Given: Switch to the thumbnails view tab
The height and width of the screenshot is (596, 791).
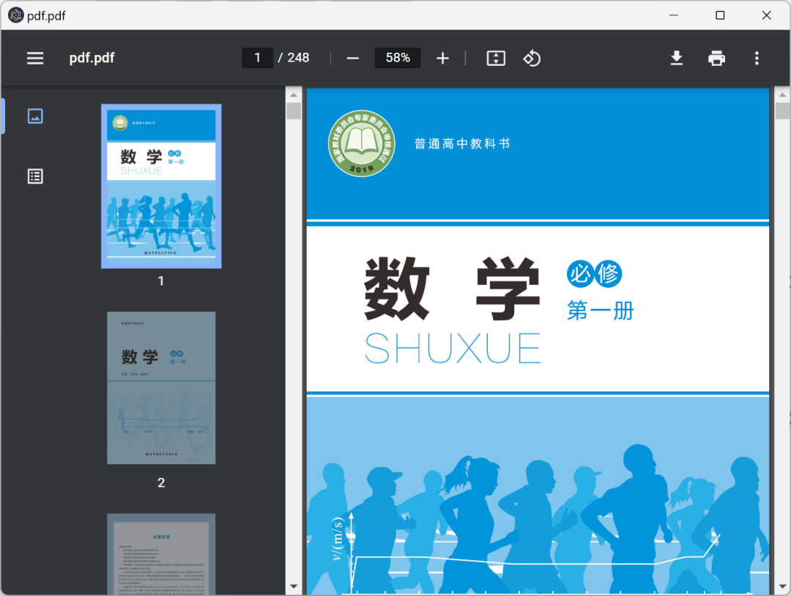Looking at the screenshot, I should (35, 116).
